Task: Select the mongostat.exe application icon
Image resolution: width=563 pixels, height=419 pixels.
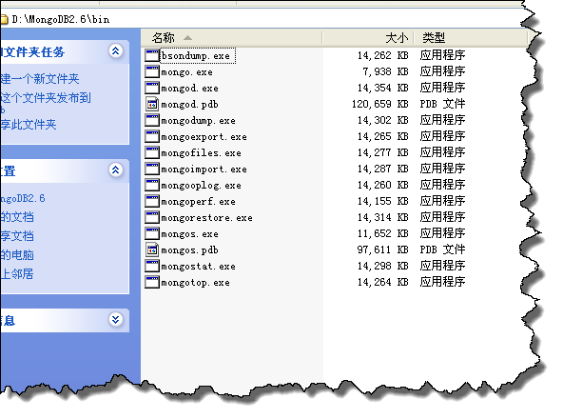Action: click(152, 266)
